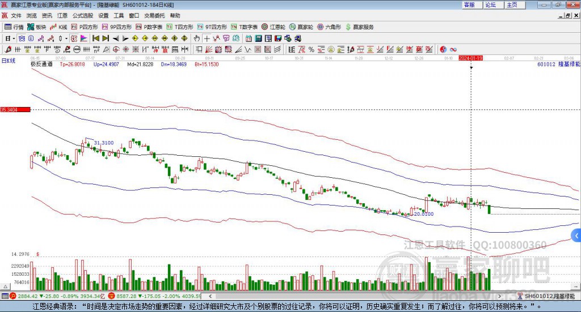Step chart left with black left arrow
This screenshot has width=581, height=312.
point(116,39)
